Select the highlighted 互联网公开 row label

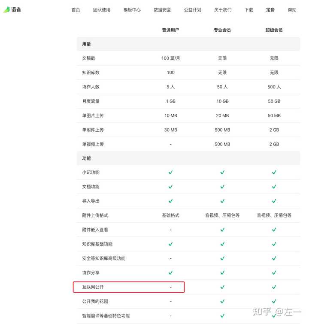93,287
